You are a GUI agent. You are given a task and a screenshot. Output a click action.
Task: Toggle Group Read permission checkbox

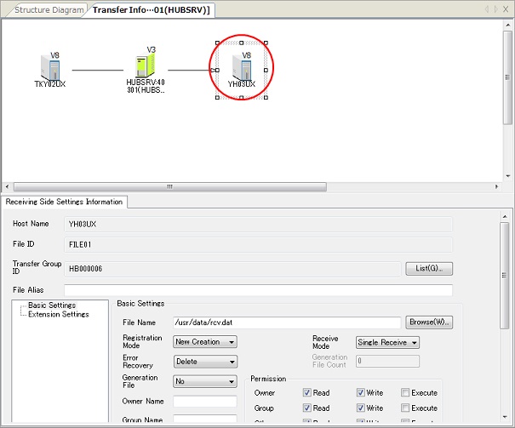pos(307,408)
